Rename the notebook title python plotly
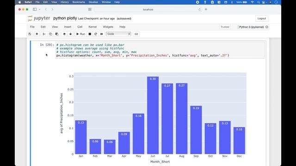Image resolution: width=296 pixels, height=166 pixels. tap(65, 18)
